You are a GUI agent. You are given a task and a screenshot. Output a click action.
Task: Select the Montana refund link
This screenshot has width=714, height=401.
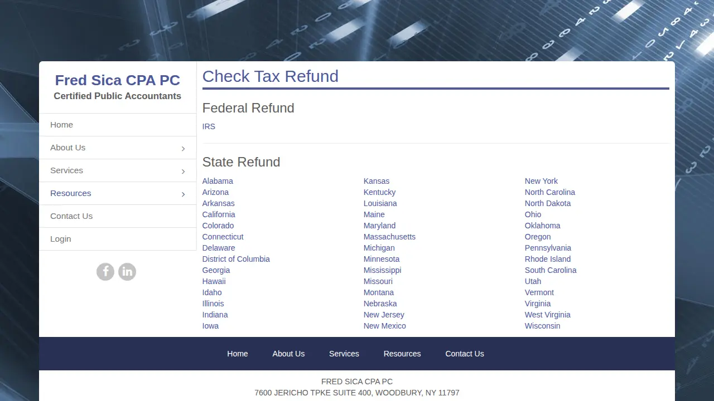pos(379,292)
